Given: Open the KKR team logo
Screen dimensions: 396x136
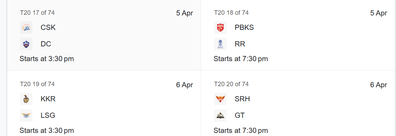Looking at the screenshot, I should tap(26, 99).
